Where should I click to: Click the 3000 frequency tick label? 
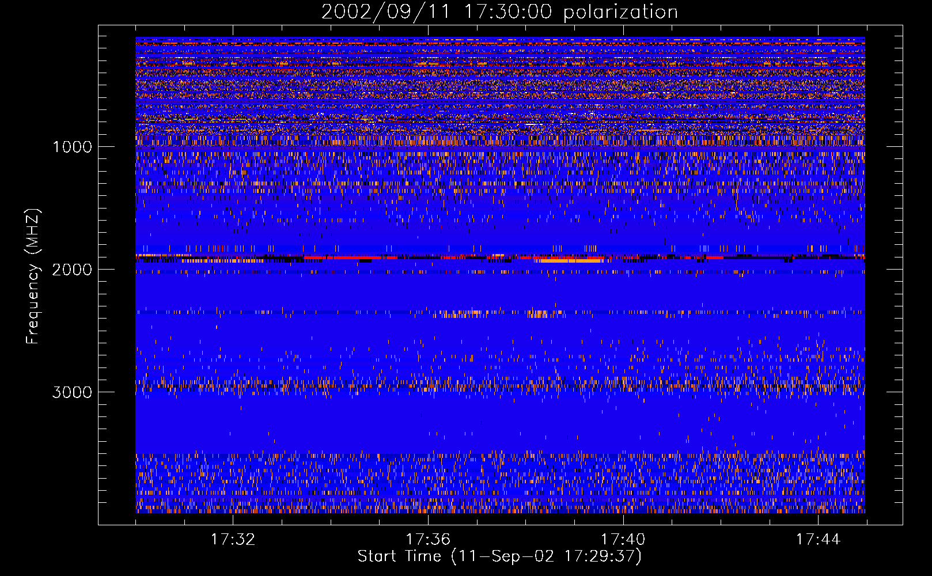point(72,392)
